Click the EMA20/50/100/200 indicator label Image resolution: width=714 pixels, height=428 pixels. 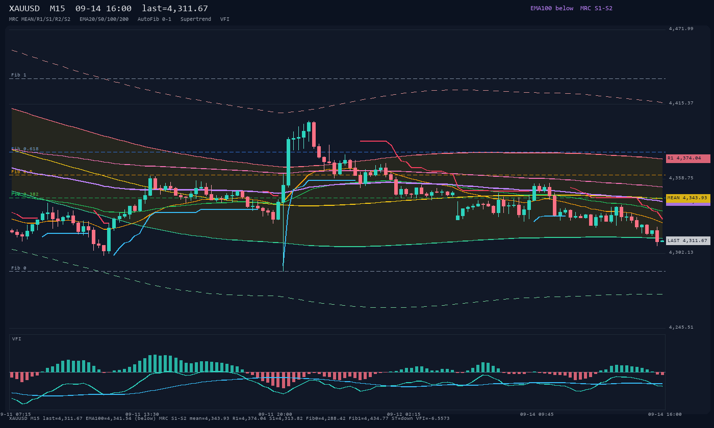tap(104, 19)
